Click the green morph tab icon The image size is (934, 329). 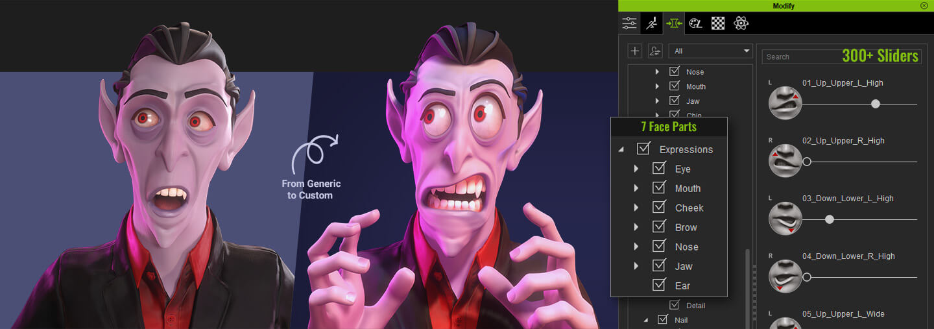(x=673, y=23)
